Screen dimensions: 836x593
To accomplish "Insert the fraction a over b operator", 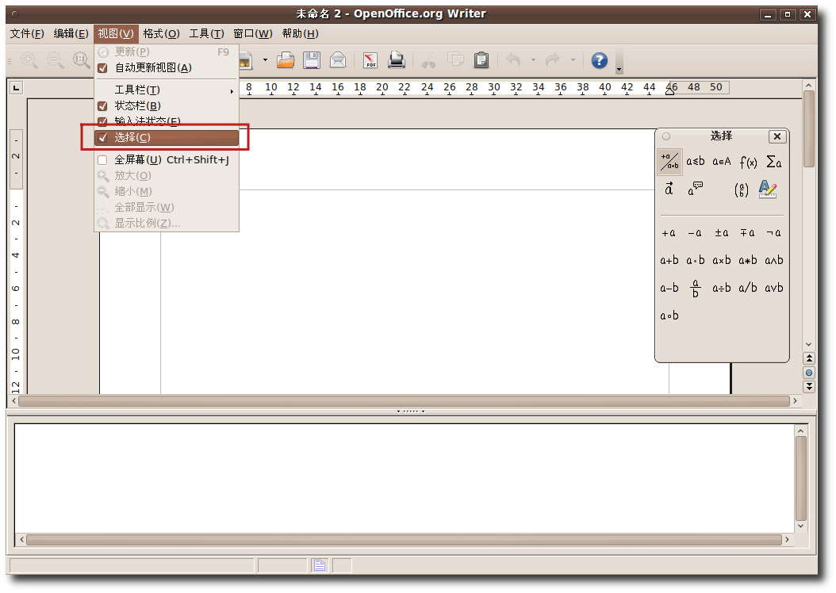I will (x=696, y=289).
